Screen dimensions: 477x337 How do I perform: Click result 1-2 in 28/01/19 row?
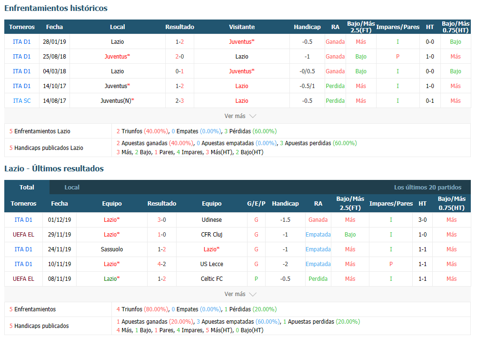pos(179,42)
